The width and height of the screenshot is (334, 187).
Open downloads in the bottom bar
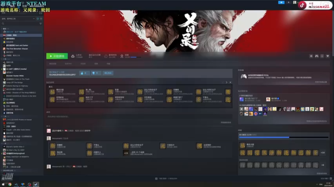click(166, 179)
